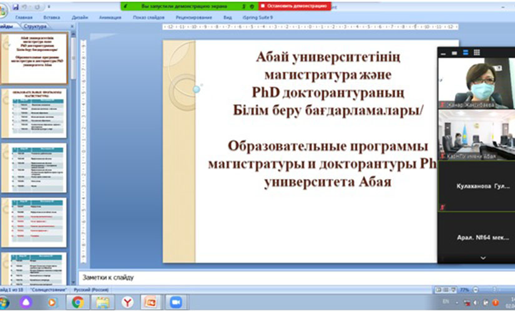Viewport: 515px width, 312px height.
Task: Click the 77% zoom level
Action: (x=464, y=290)
